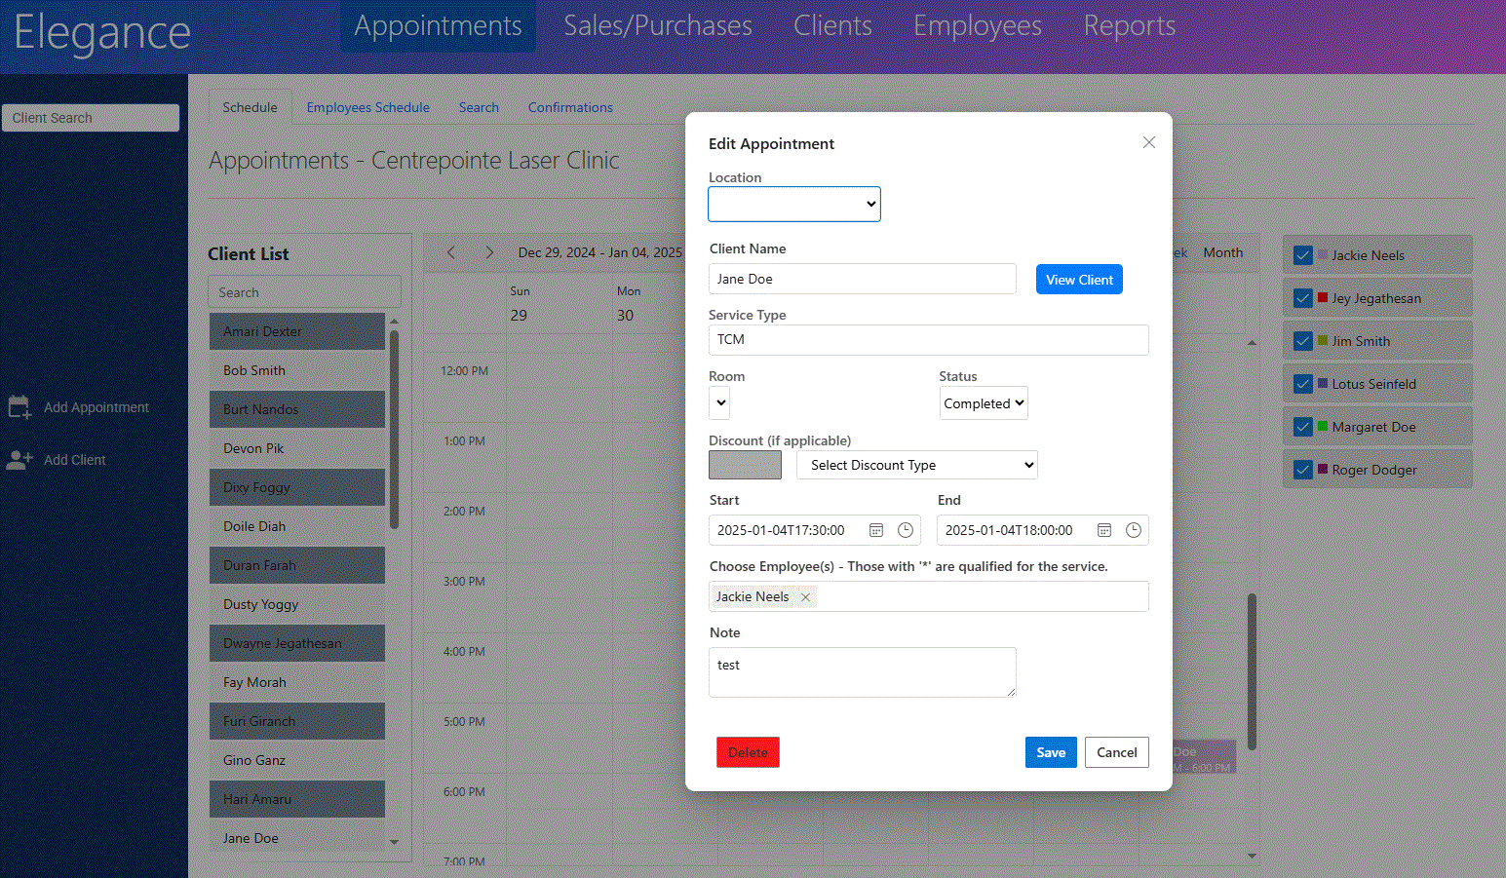
Task: Click the Start time clock icon
Action: (906, 530)
